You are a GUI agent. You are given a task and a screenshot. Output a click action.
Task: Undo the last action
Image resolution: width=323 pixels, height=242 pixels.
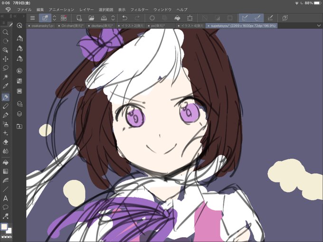point(124,18)
